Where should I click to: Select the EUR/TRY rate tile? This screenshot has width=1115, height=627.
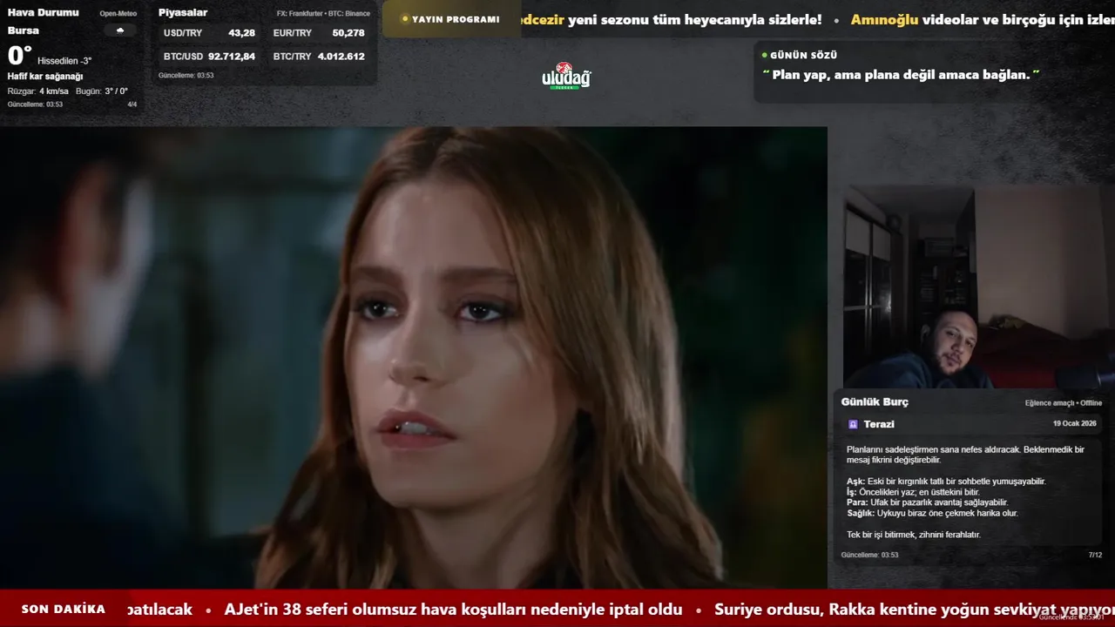click(319, 33)
